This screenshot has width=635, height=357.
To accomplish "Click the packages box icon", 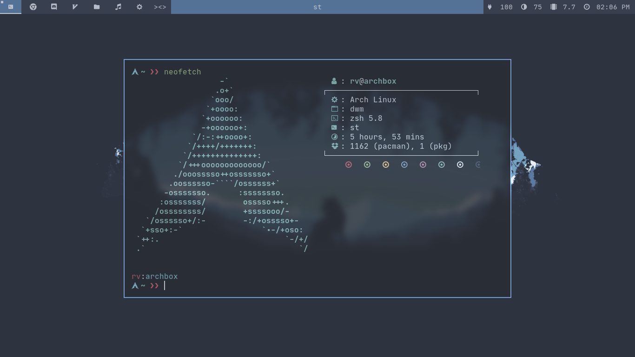I will pos(334,146).
